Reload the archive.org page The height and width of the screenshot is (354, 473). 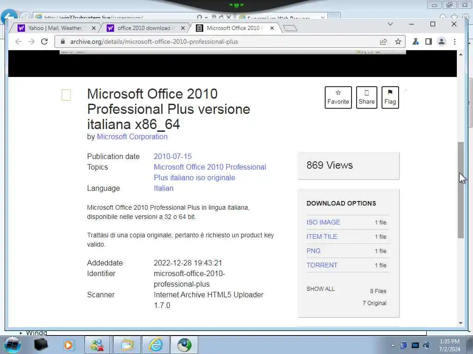click(44, 41)
